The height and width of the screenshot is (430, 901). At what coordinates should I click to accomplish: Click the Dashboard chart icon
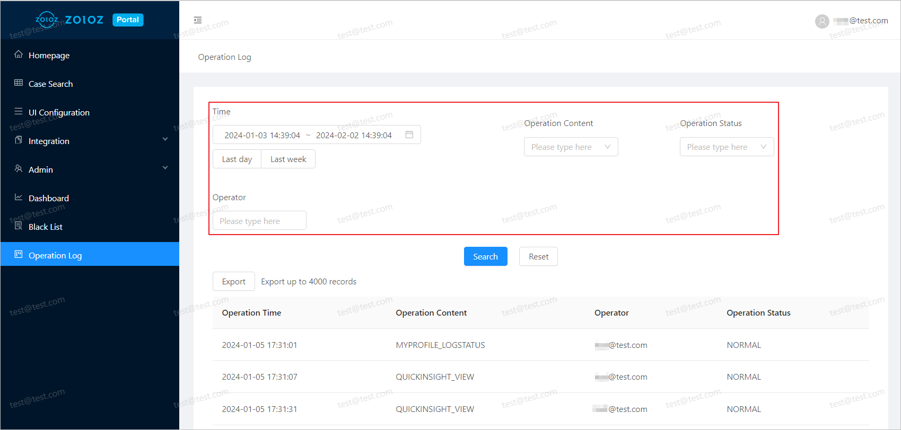(19, 198)
